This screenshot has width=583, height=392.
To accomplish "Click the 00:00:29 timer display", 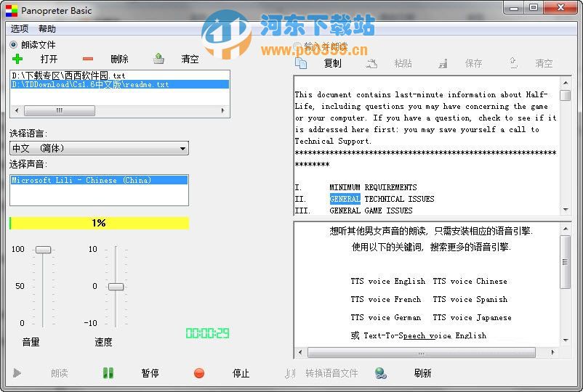I will point(207,333).
